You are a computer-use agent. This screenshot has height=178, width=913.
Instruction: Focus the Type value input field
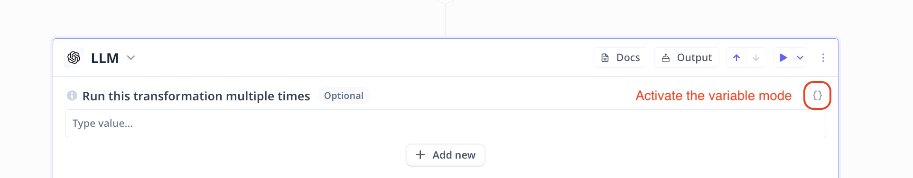445,124
